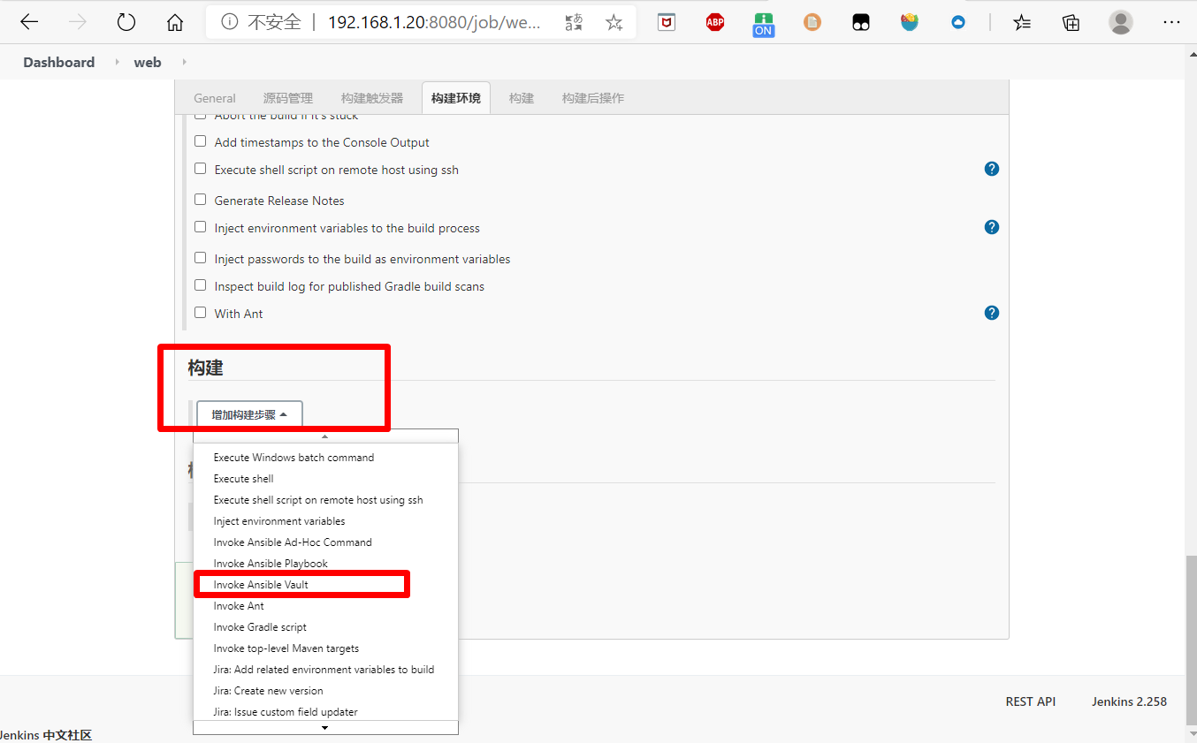The image size is (1197, 743).
Task: Switch to the General tab
Action: coord(215,98)
